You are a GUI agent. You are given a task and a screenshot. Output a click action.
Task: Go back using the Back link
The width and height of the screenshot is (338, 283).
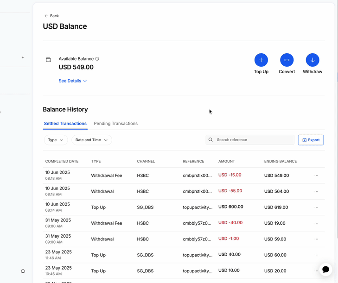coord(51,16)
